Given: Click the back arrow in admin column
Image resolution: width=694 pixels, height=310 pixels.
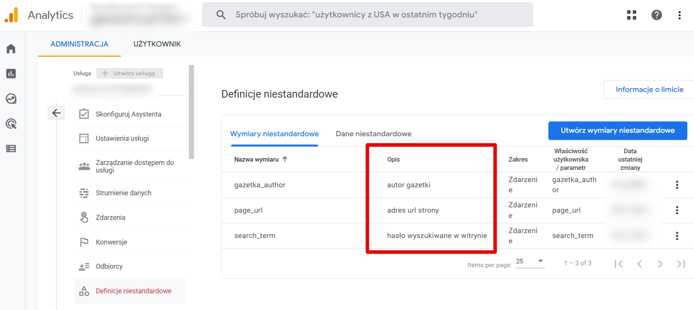Looking at the screenshot, I should pos(56,113).
